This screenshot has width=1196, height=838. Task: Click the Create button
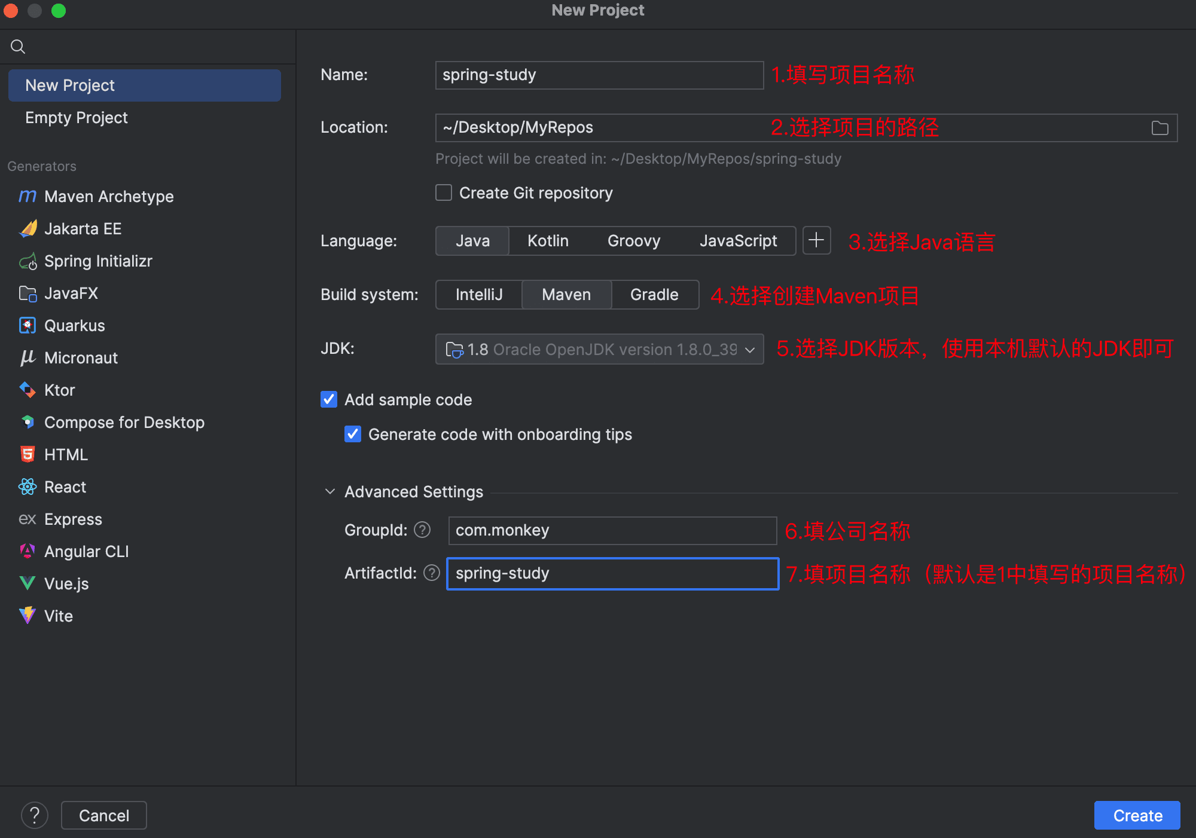coord(1137,815)
